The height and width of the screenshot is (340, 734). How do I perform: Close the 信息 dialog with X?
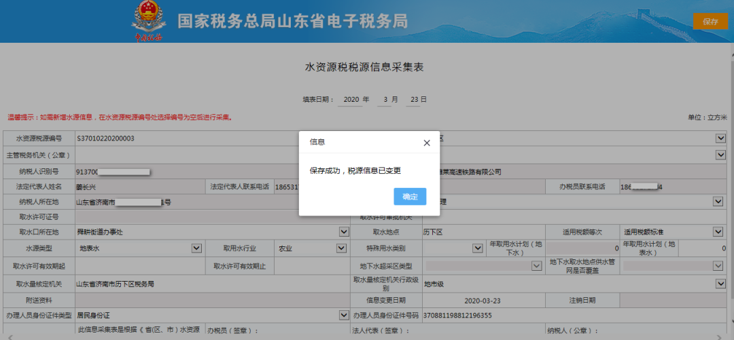tap(427, 143)
